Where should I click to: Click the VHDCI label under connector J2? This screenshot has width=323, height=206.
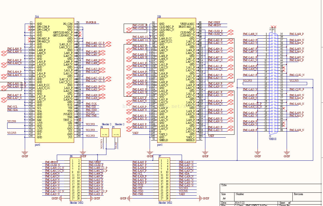[273, 139]
